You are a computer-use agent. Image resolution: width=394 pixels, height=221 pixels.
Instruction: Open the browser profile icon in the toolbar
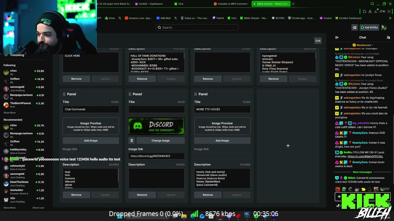click(x=370, y=11)
